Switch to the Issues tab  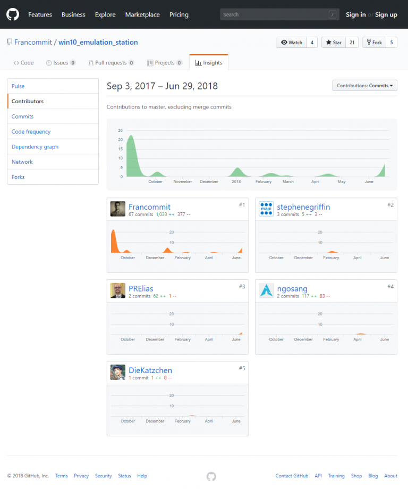point(61,63)
